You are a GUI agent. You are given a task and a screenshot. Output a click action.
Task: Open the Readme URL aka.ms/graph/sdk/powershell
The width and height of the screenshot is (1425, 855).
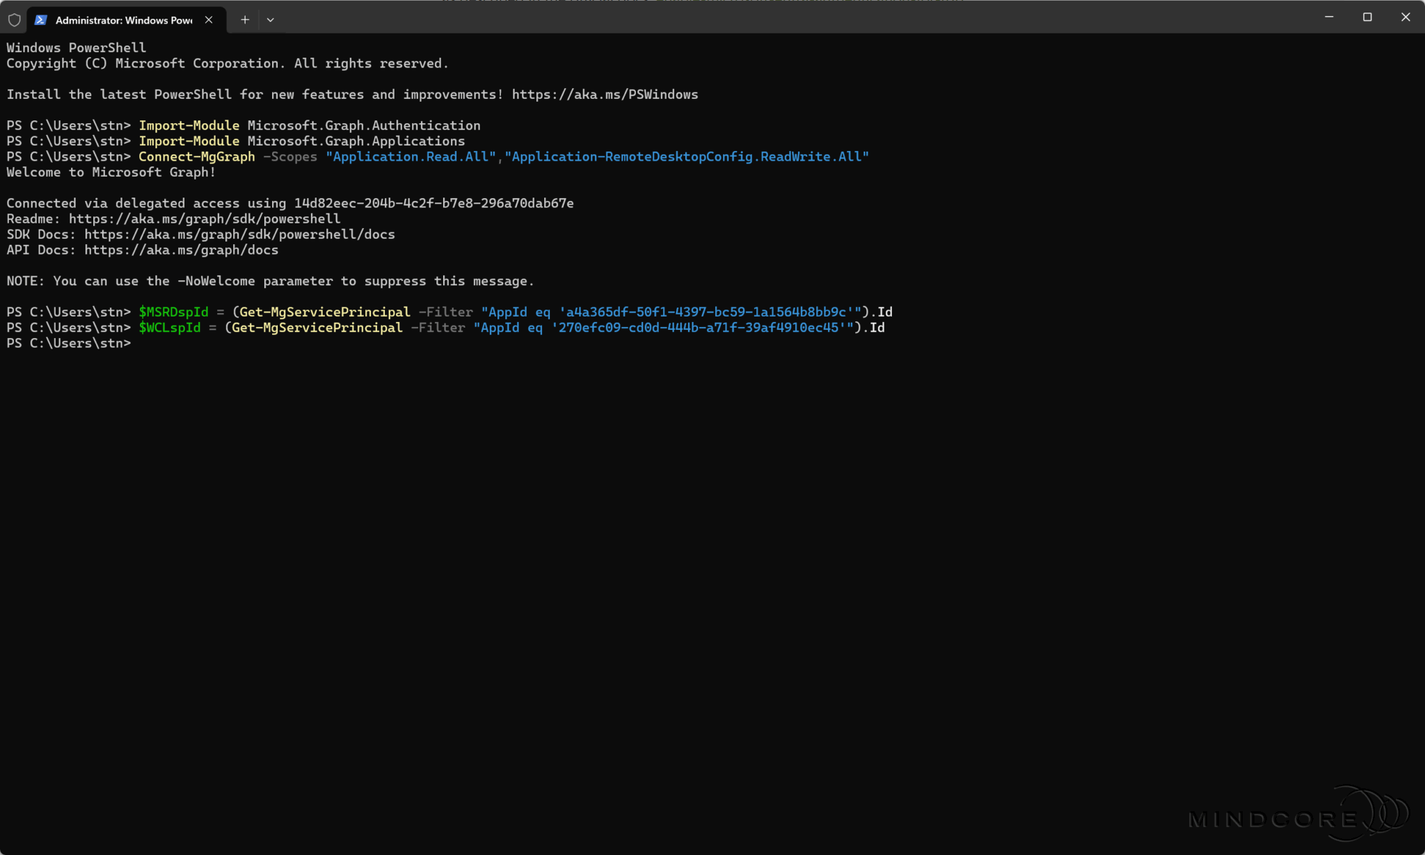tap(205, 219)
